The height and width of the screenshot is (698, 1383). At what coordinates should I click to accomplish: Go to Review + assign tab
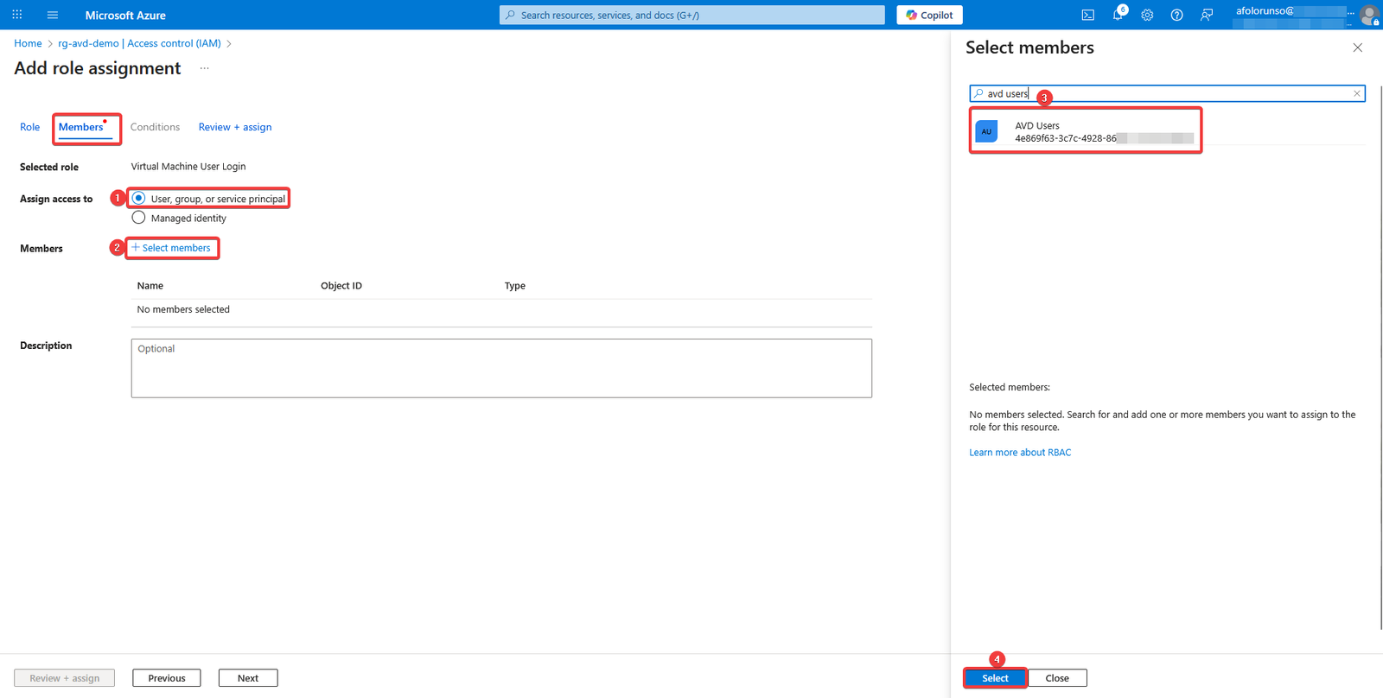coord(235,127)
